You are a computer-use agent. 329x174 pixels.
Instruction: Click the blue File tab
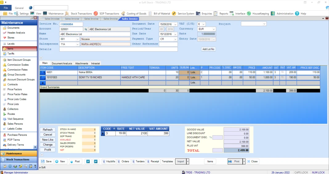[6, 8]
